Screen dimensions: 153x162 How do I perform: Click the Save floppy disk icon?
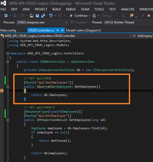coord(37,16)
